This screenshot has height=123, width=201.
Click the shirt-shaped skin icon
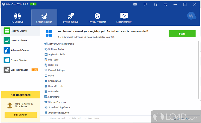point(155,4)
